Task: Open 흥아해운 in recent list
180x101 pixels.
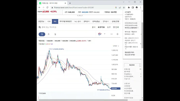Action: (127, 71)
